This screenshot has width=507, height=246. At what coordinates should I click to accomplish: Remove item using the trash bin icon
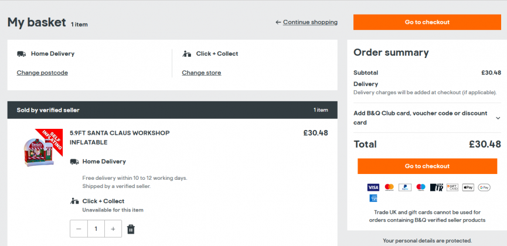point(131,229)
